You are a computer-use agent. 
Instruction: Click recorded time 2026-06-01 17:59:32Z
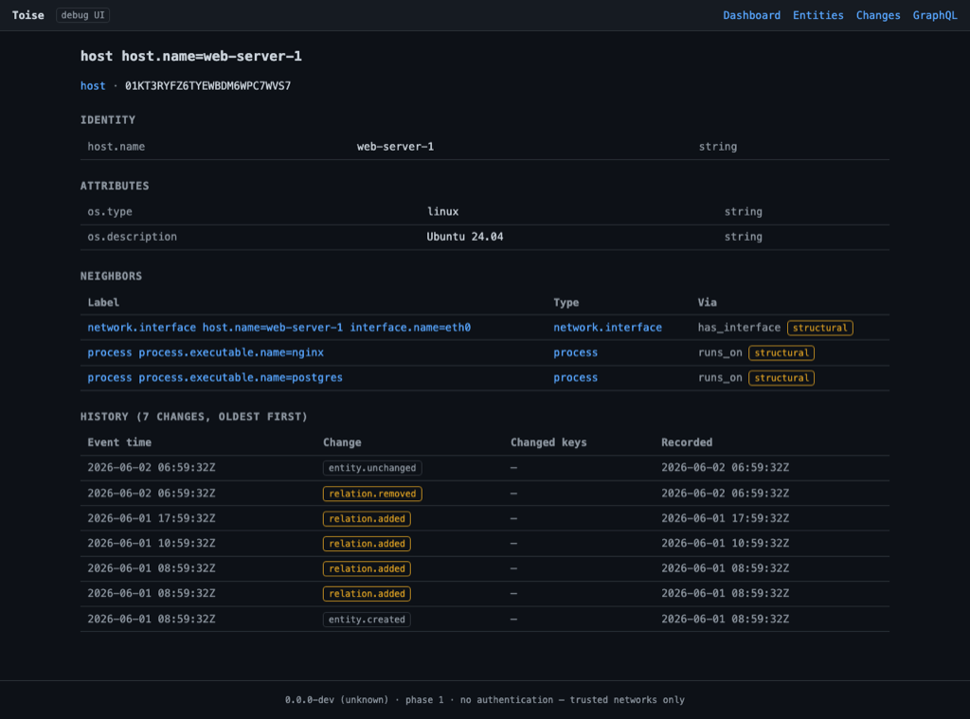[x=725, y=518]
